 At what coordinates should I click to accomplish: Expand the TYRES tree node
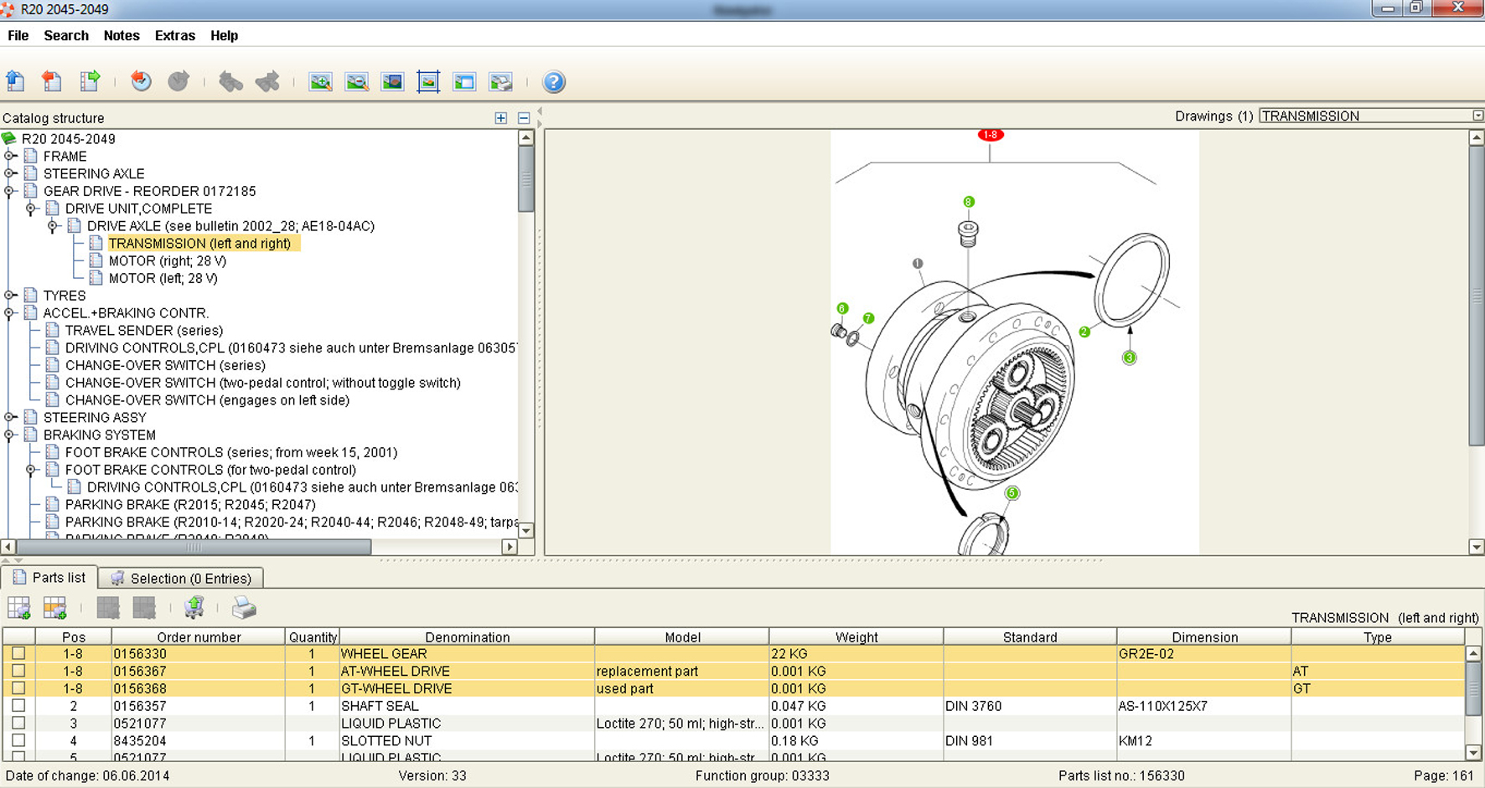(10, 296)
